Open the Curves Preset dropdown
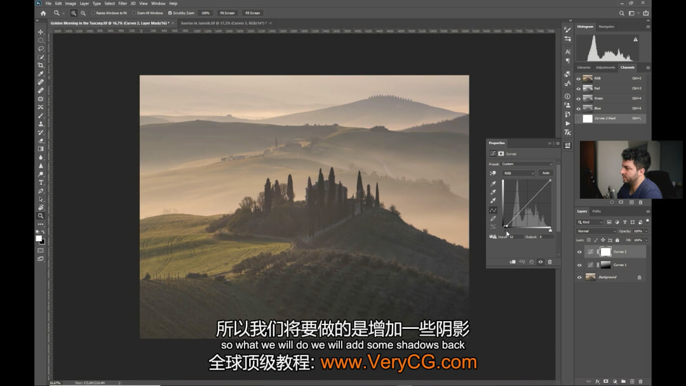 527,164
